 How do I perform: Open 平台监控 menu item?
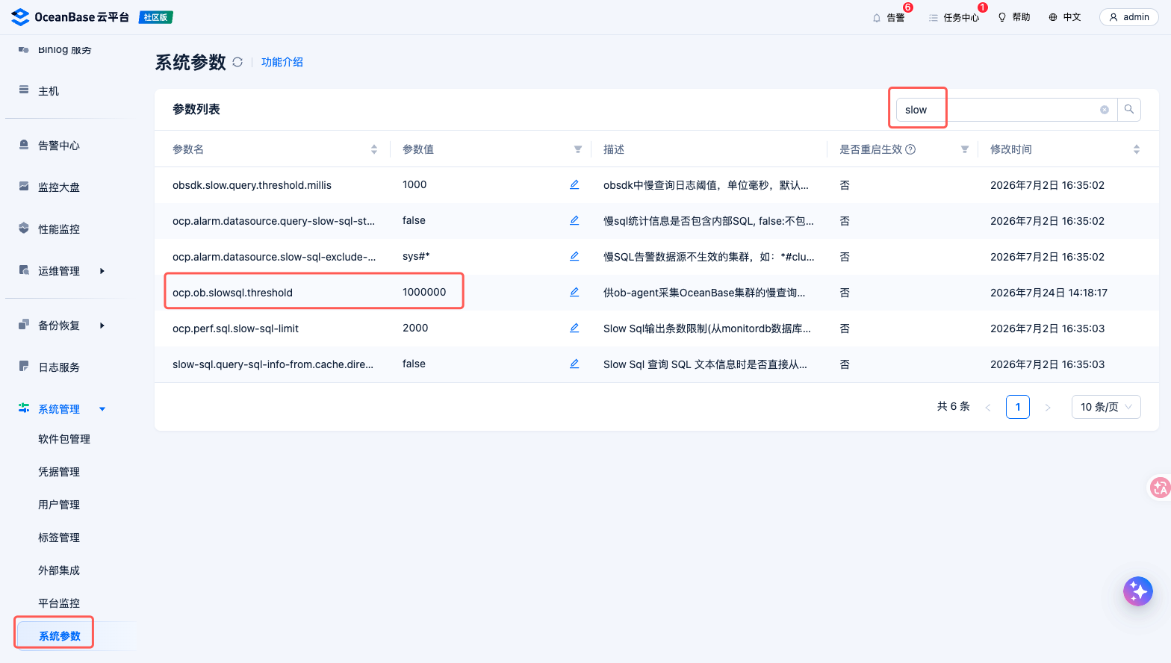(x=59, y=603)
